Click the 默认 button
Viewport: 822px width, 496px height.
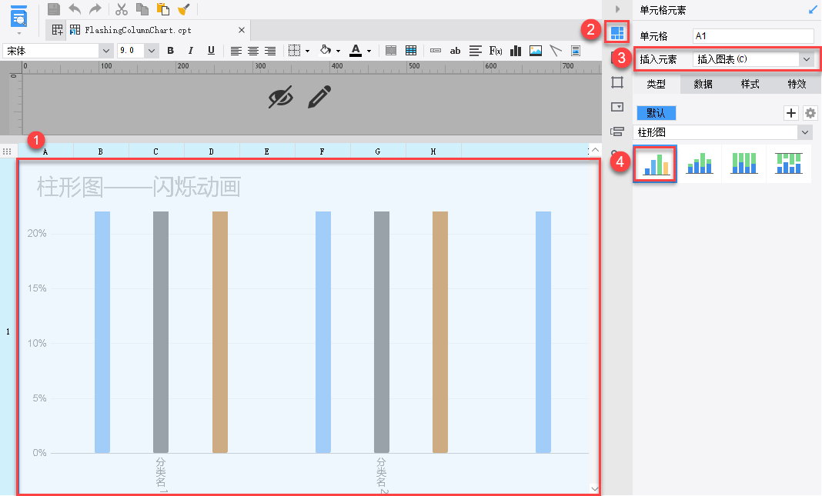click(656, 112)
